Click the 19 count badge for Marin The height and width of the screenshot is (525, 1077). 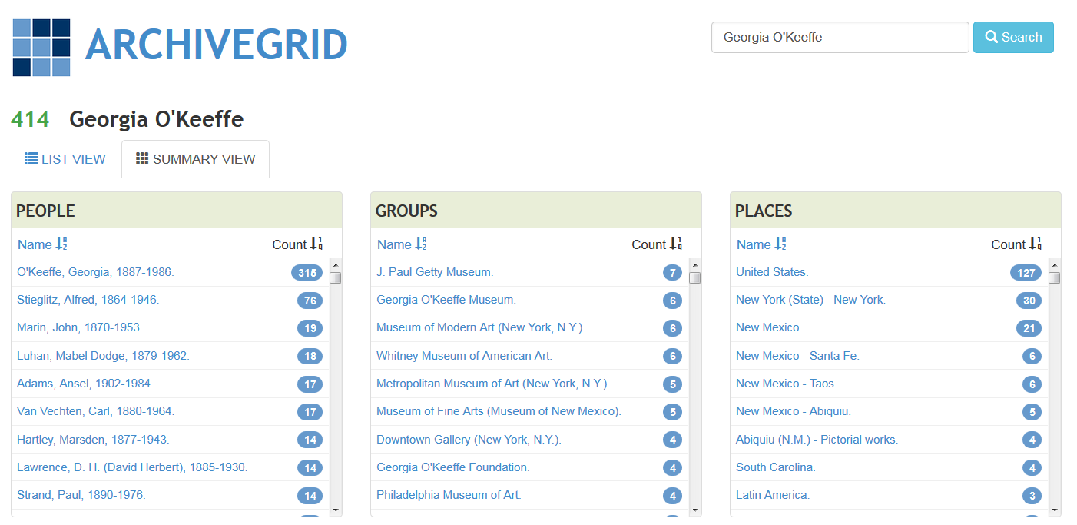[310, 328]
